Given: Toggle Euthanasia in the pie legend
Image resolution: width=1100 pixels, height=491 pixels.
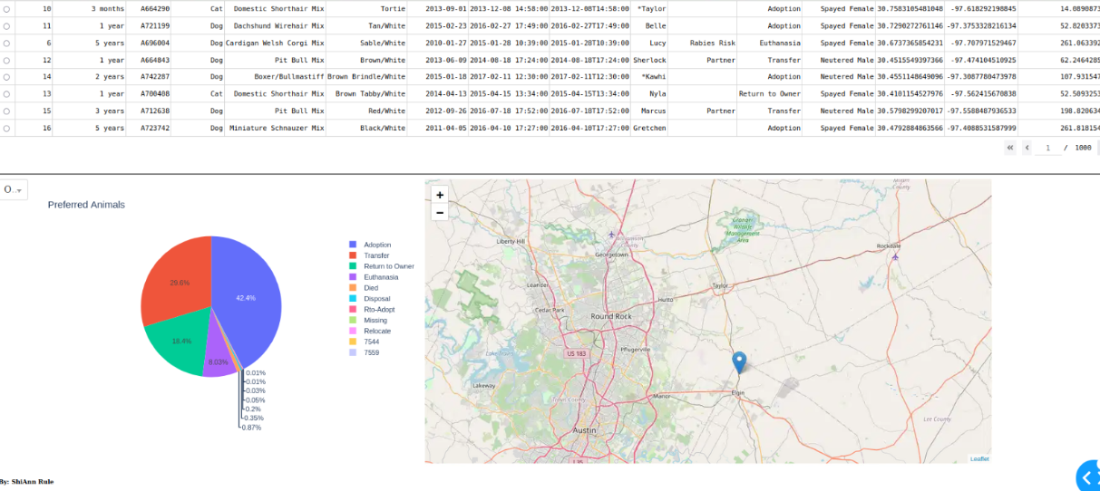Looking at the screenshot, I should pyautogui.click(x=381, y=277).
